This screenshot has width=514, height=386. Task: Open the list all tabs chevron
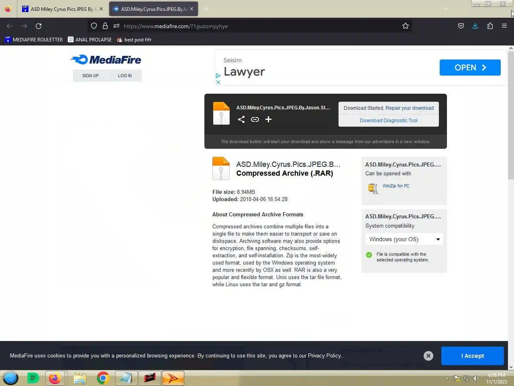[x=446, y=9]
